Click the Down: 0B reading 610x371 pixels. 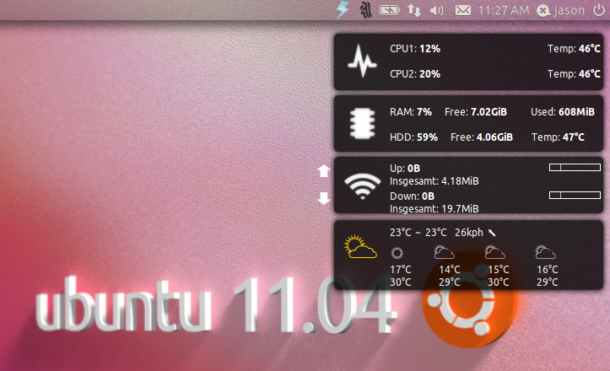click(412, 196)
